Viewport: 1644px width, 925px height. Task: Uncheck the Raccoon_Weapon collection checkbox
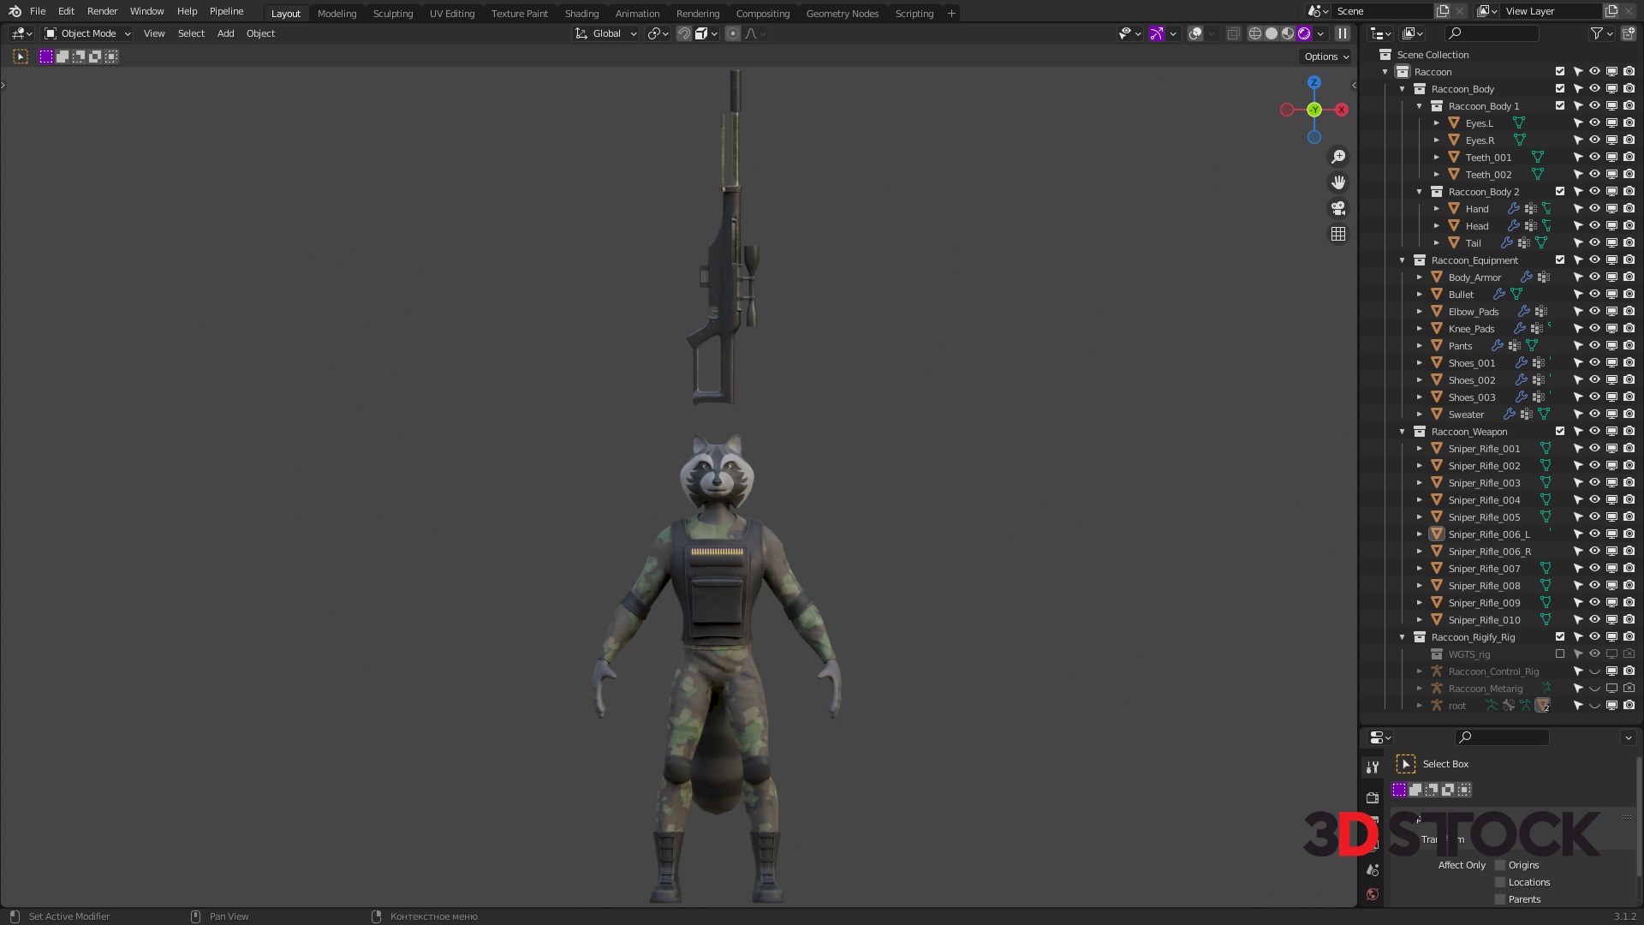click(1560, 431)
